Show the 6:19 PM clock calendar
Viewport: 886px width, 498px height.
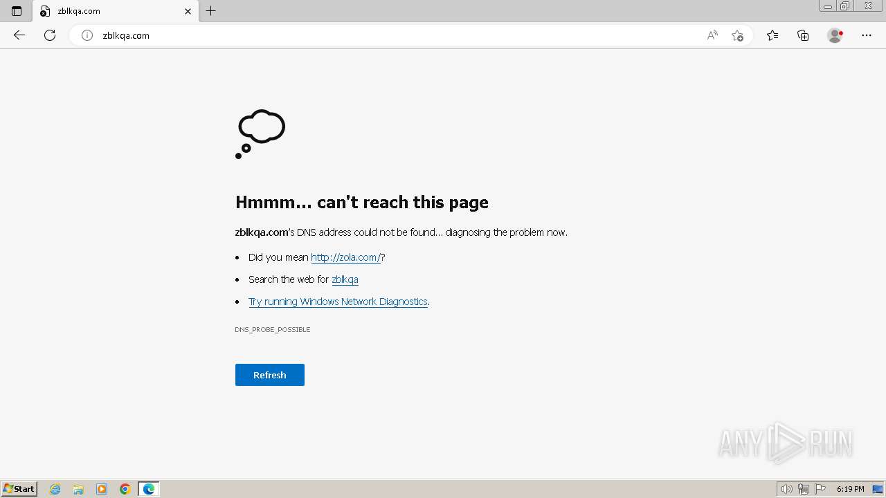850,489
